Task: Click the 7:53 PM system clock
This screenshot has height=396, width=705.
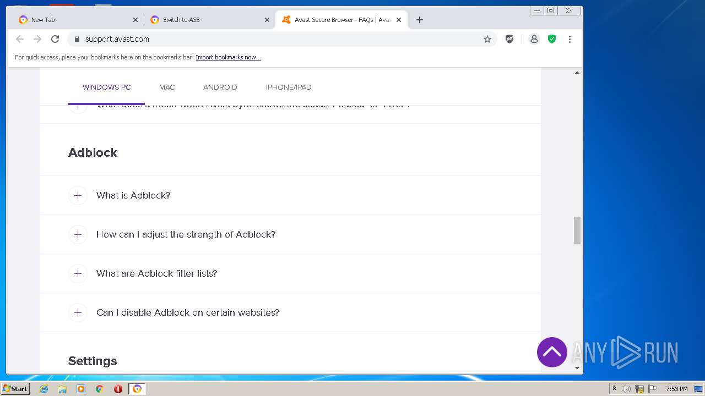Action: point(676,389)
